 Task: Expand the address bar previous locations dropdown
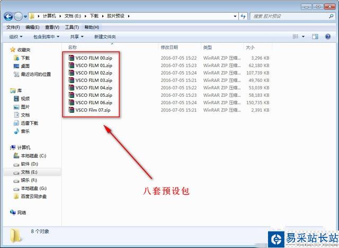point(235,16)
